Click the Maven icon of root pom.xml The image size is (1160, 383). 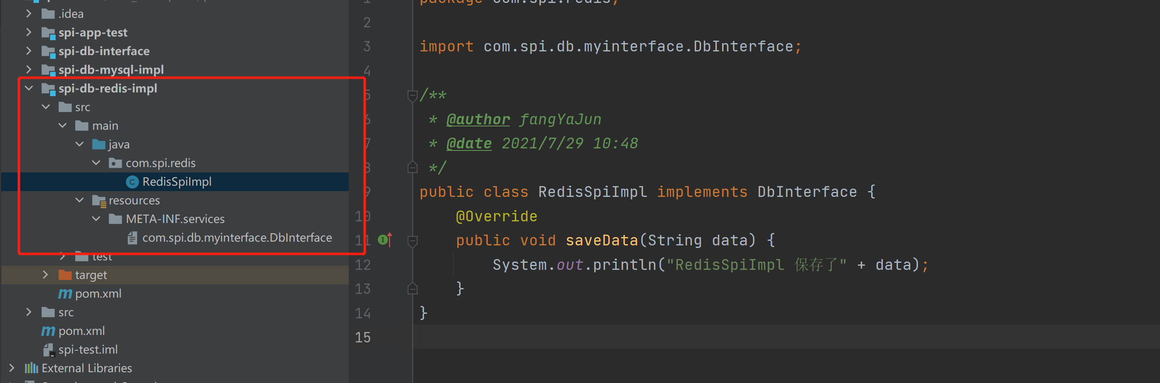click(48, 331)
